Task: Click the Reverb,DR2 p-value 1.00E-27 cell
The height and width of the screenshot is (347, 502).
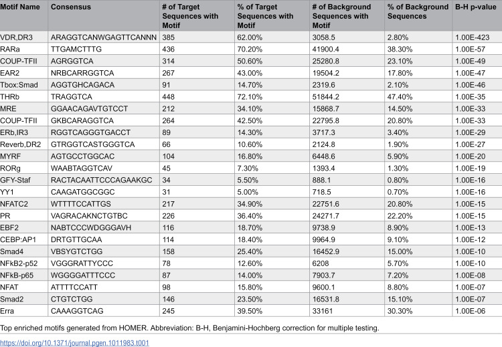Action: [x=477, y=144]
